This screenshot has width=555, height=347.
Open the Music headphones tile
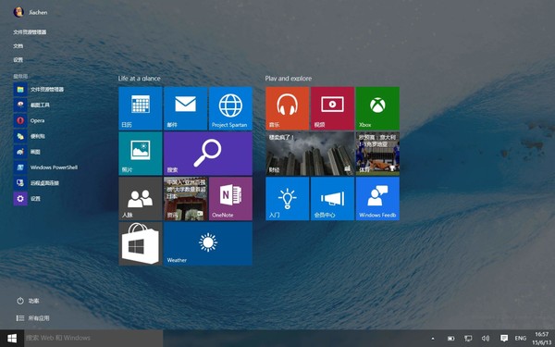pyautogui.click(x=288, y=108)
